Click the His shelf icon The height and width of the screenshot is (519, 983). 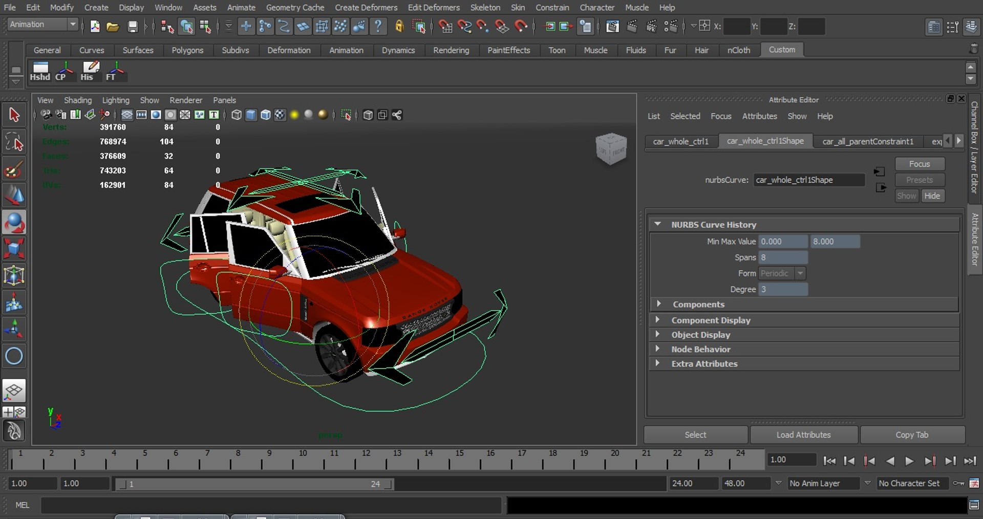[x=90, y=71]
